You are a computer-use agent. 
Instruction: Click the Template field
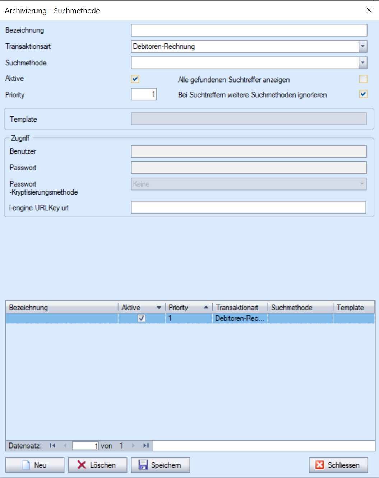[x=249, y=119]
